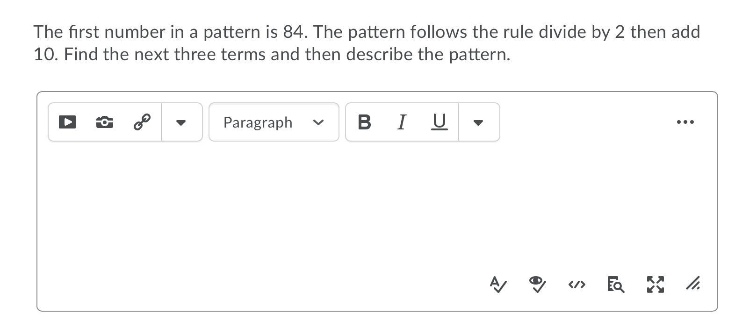Viewport: 742px width, 328px height.
Task: Click inside the answer text area
Action: (327, 206)
